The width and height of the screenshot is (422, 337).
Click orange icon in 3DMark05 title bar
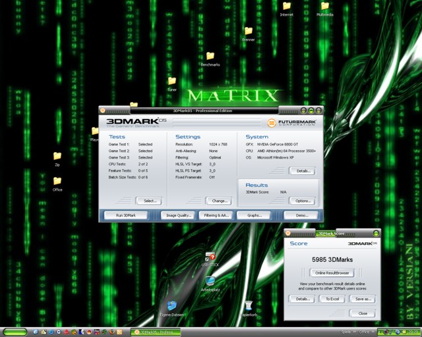pyautogui.click(x=103, y=111)
